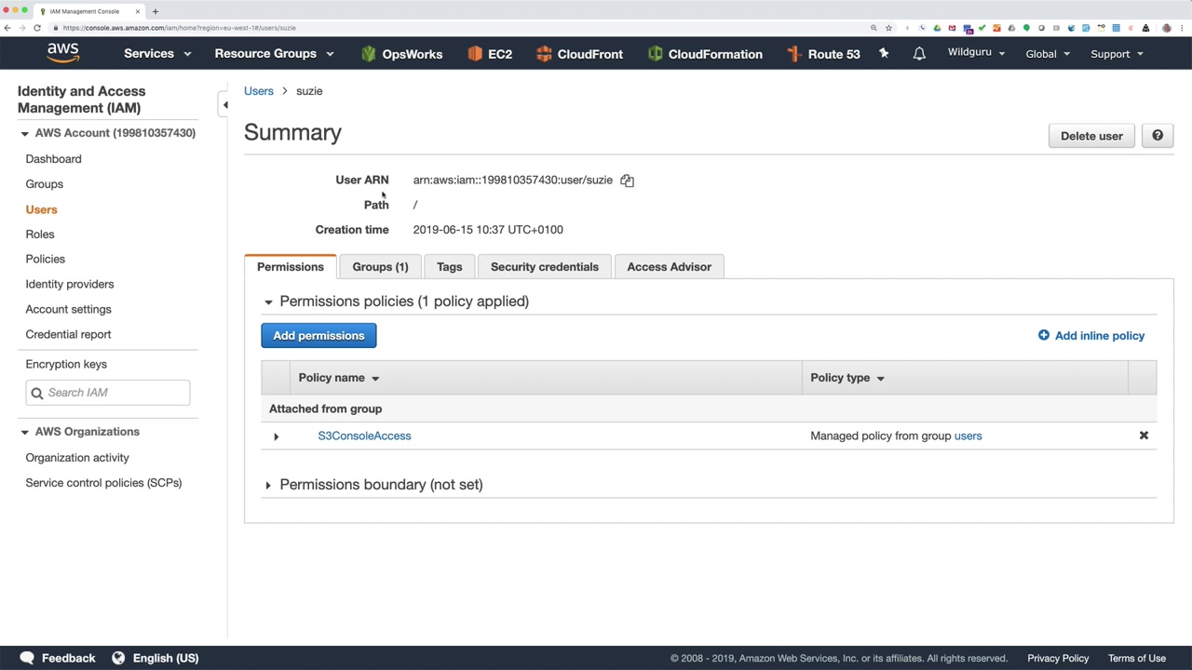Open the Security credentials tab
This screenshot has height=670, width=1192.
pyautogui.click(x=545, y=267)
